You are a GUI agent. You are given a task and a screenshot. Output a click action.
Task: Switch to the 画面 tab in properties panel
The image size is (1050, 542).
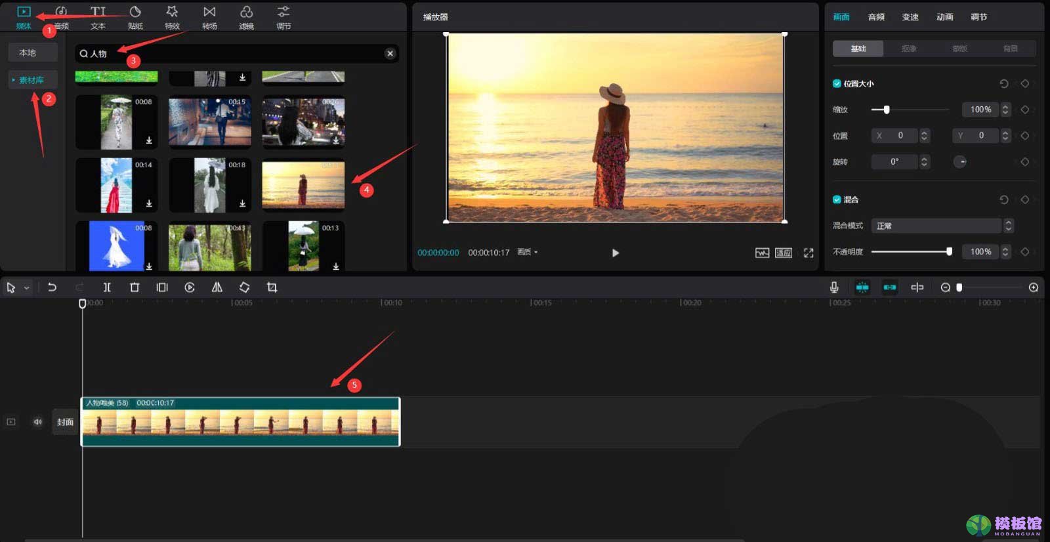point(841,17)
